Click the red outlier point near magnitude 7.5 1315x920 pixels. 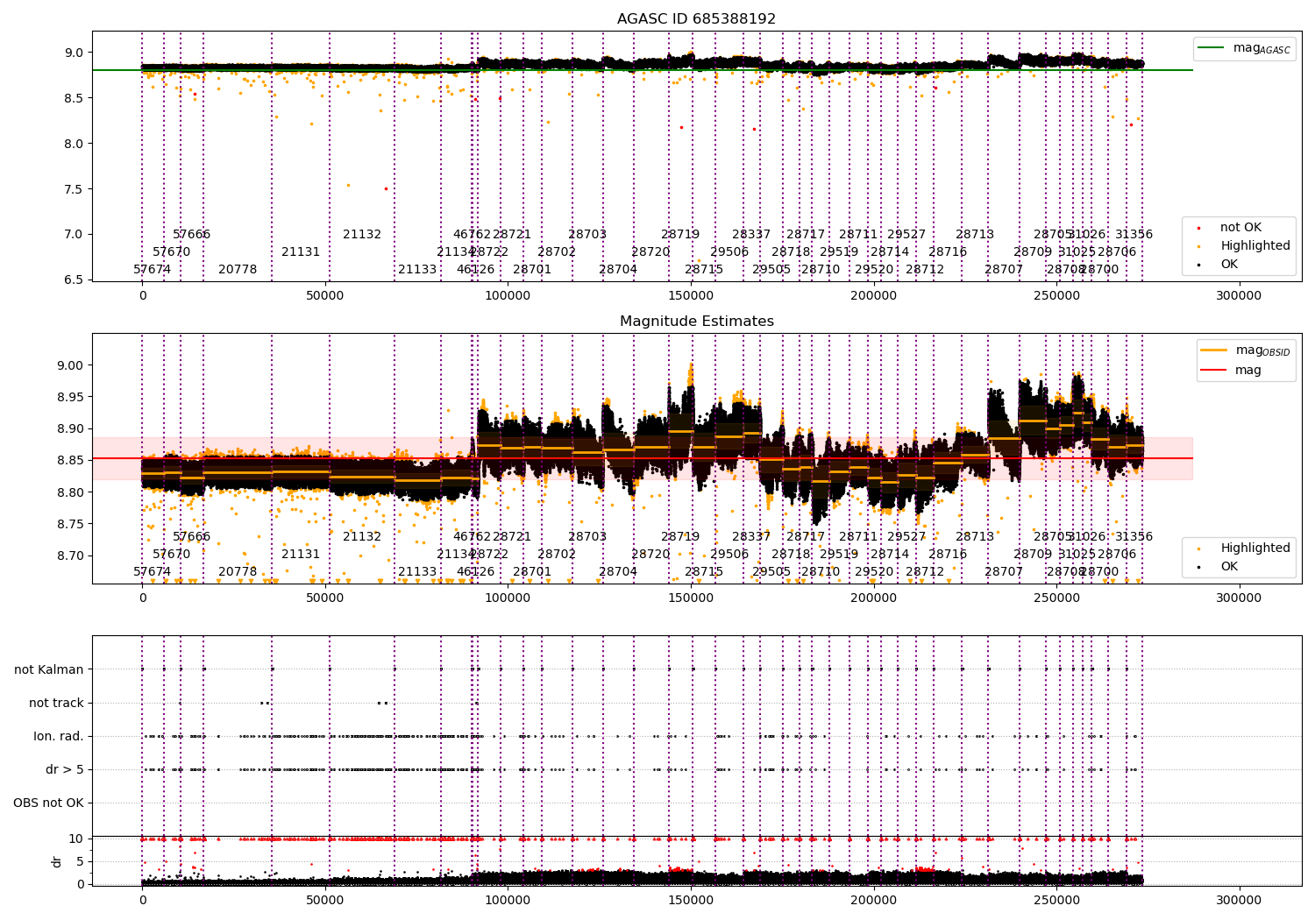coord(386,188)
